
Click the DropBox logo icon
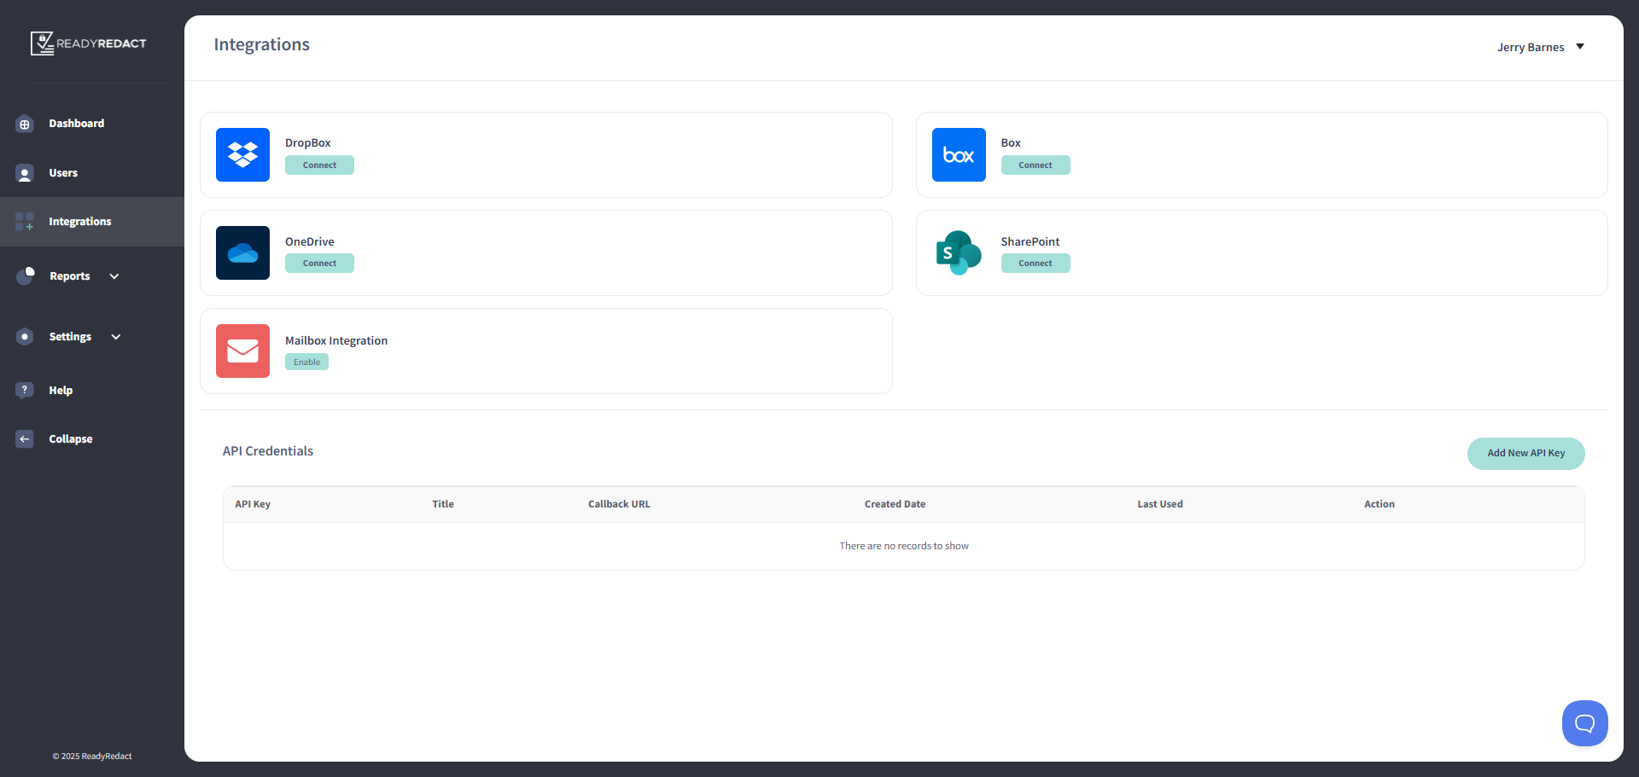pos(242,154)
